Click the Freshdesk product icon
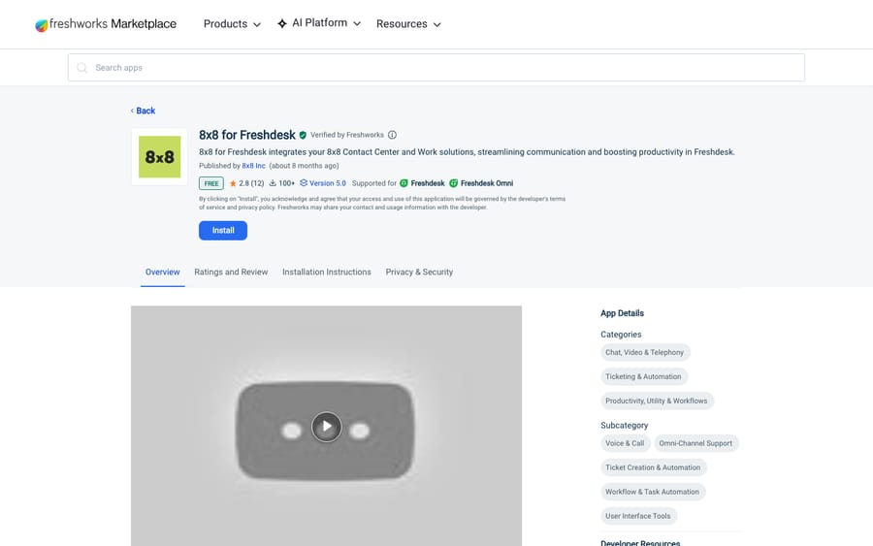 coord(404,183)
